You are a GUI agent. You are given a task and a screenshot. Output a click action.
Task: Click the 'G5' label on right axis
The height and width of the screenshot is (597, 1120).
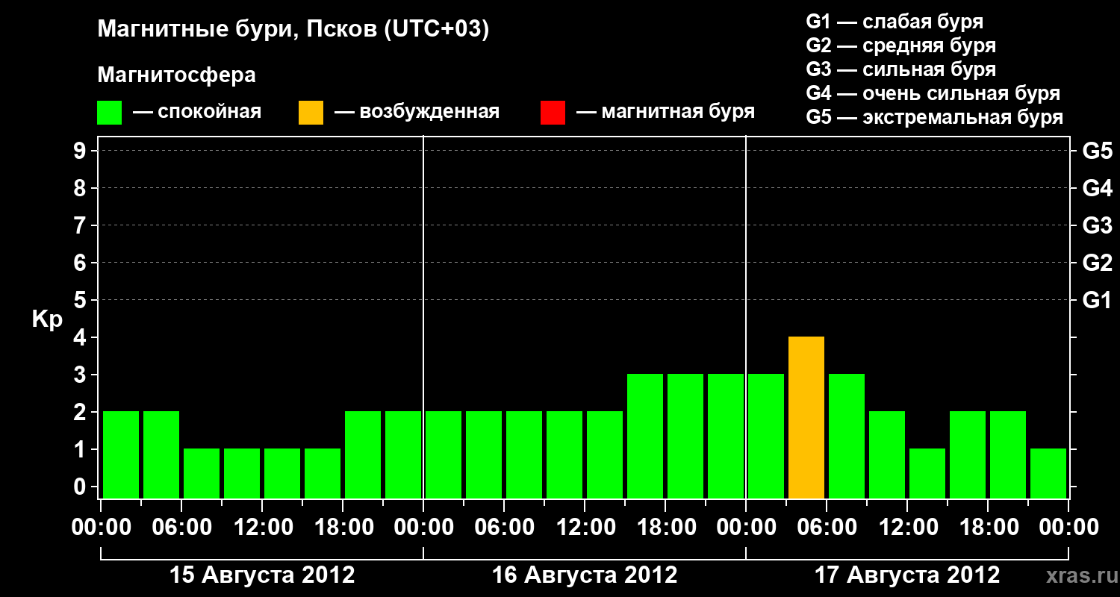tap(1097, 151)
